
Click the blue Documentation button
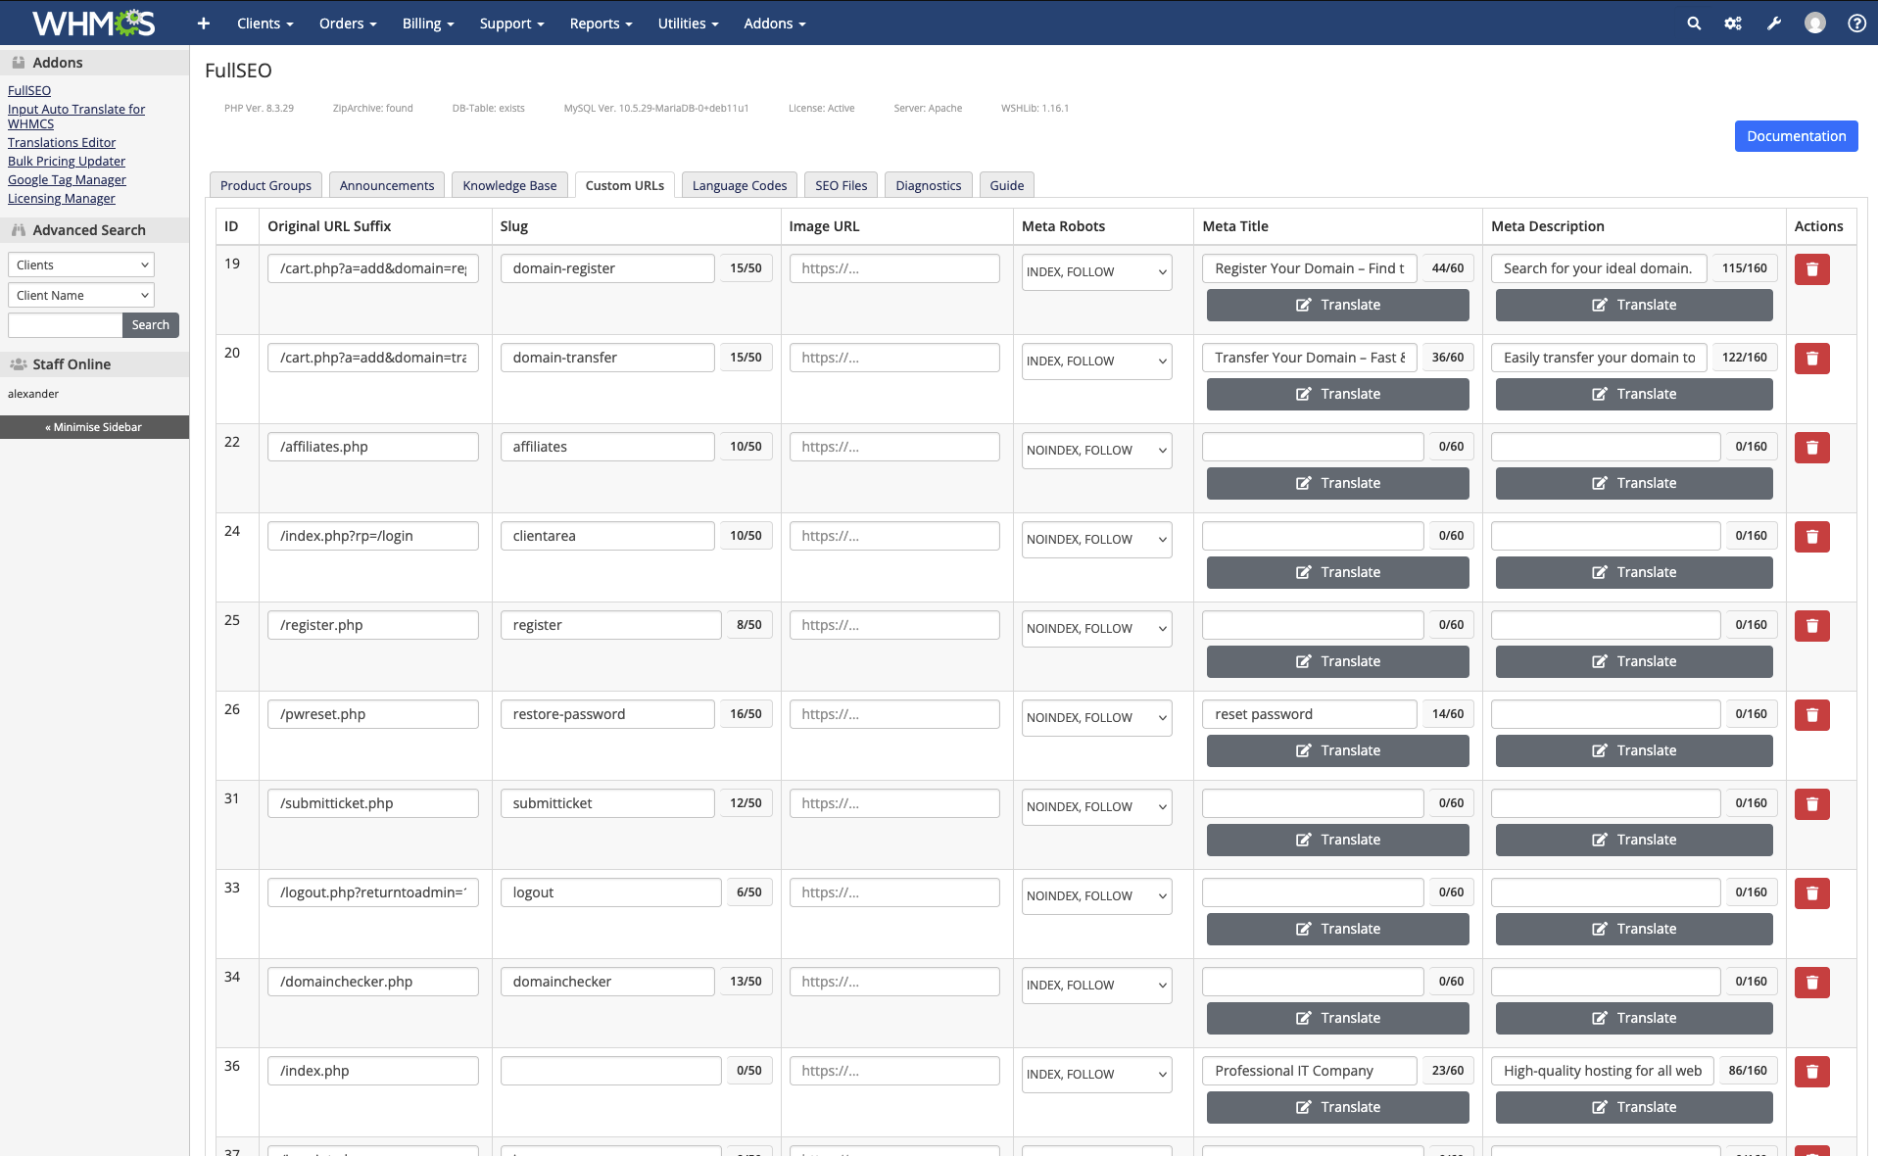pyautogui.click(x=1796, y=136)
